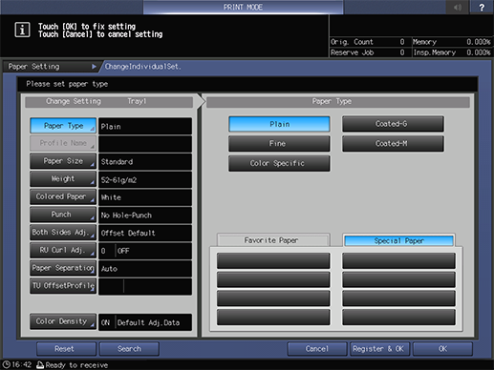
Task: Click the Ready to receive status text
Action: (76, 365)
